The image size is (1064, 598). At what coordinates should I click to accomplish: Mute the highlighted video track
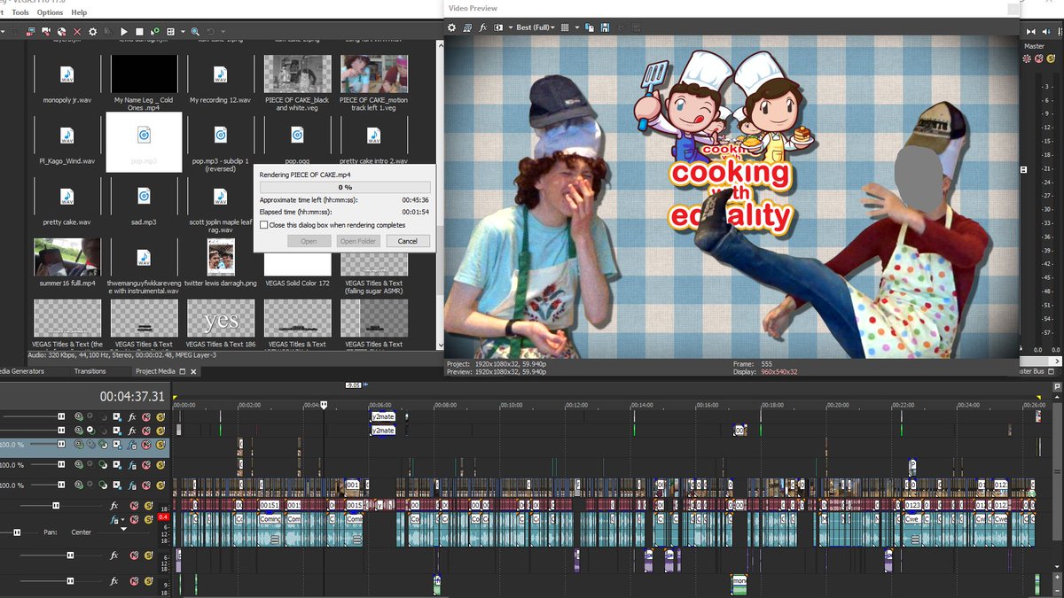pyautogui.click(x=146, y=444)
